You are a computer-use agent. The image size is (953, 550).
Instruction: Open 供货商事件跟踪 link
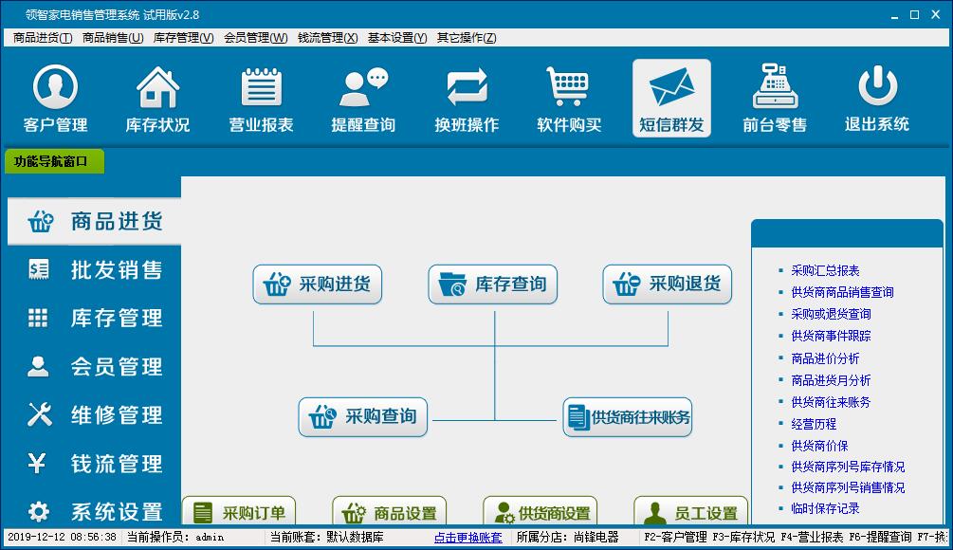[x=831, y=336]
